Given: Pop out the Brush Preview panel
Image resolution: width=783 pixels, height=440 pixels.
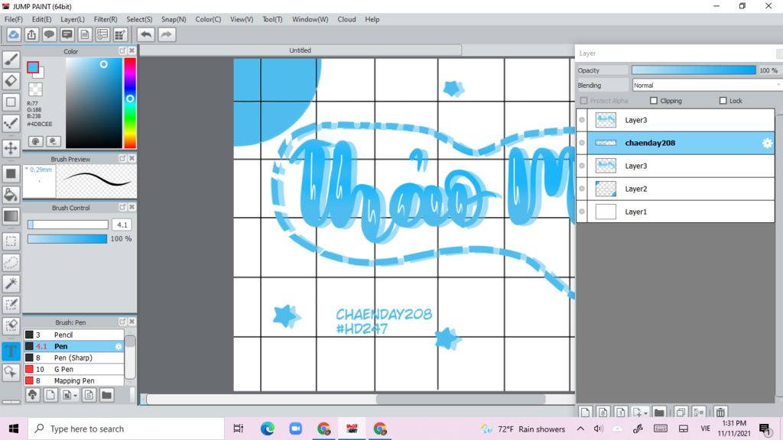Looking at the screenshot, I should pos(122,158).
